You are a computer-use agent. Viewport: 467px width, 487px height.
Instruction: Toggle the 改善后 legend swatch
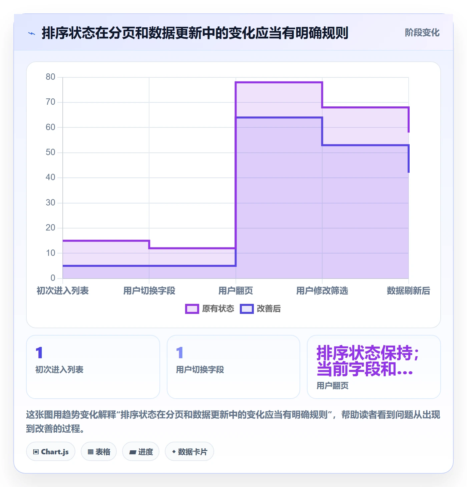tap(247, 309)
